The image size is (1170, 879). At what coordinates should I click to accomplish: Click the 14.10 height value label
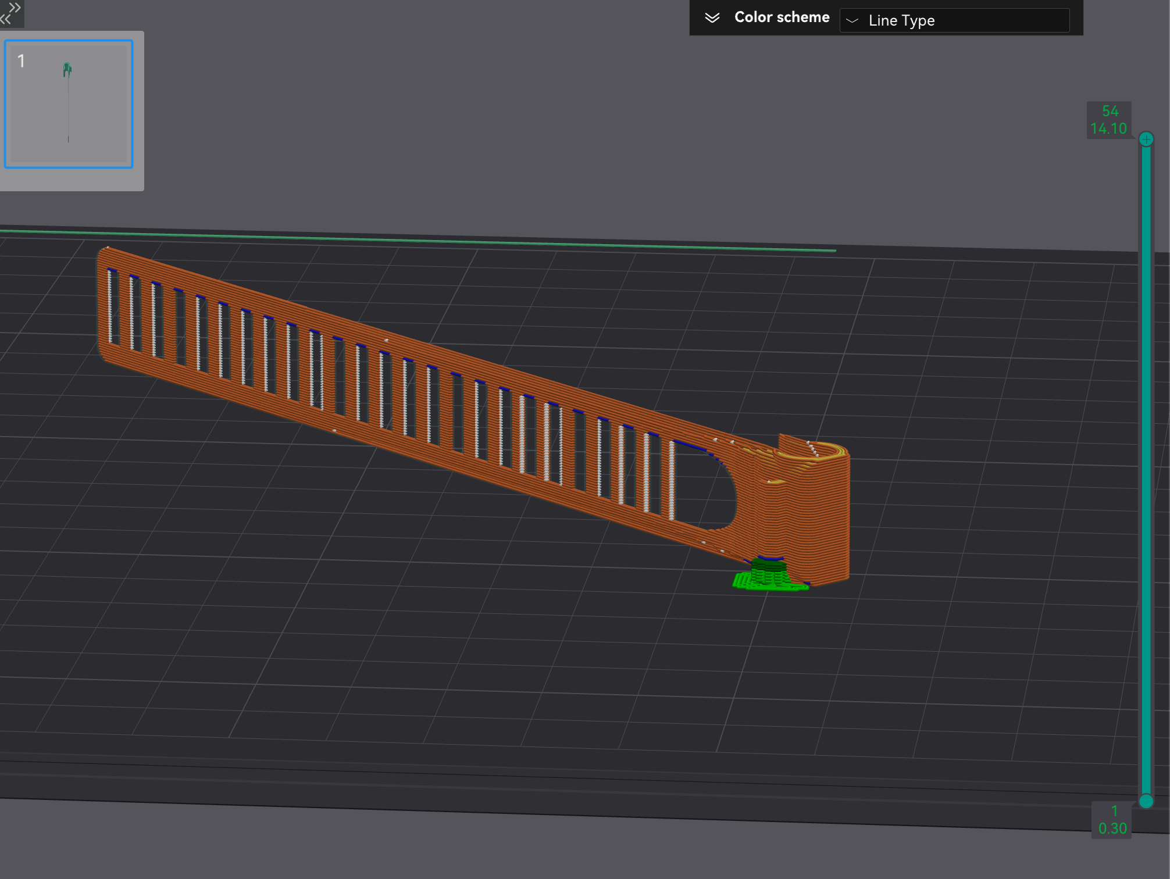pos(1110,128)
